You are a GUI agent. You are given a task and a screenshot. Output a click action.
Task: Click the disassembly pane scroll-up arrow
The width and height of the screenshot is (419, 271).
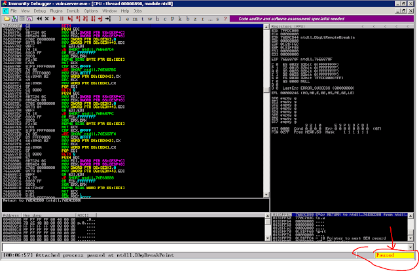pyautogui.click(x=266, y=27)
